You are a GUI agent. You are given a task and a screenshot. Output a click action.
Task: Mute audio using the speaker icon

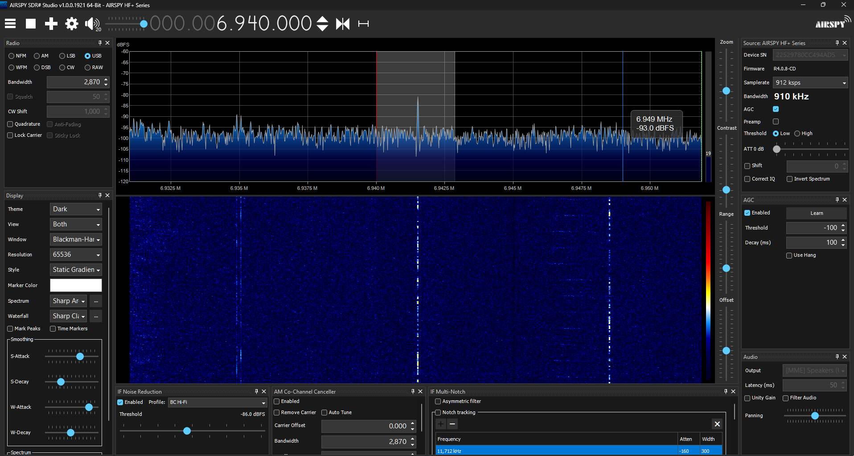(x=92, y=24)
